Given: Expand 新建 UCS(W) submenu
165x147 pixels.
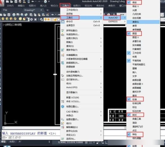Looking at the screenshot, I should tap(82, 98).
